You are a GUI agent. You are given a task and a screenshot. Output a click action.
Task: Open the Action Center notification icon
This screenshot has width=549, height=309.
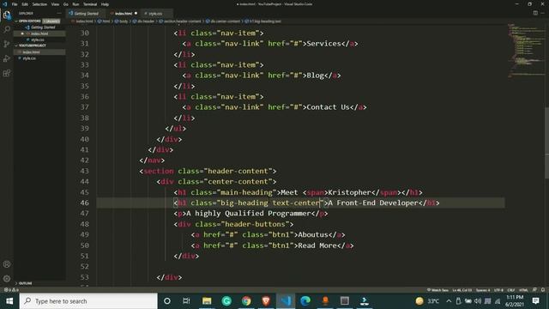tap(535, 301)
